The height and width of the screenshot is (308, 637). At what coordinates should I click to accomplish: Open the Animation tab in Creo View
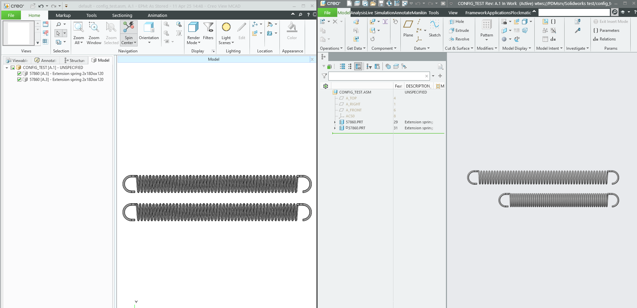click(x=157, y=15)
